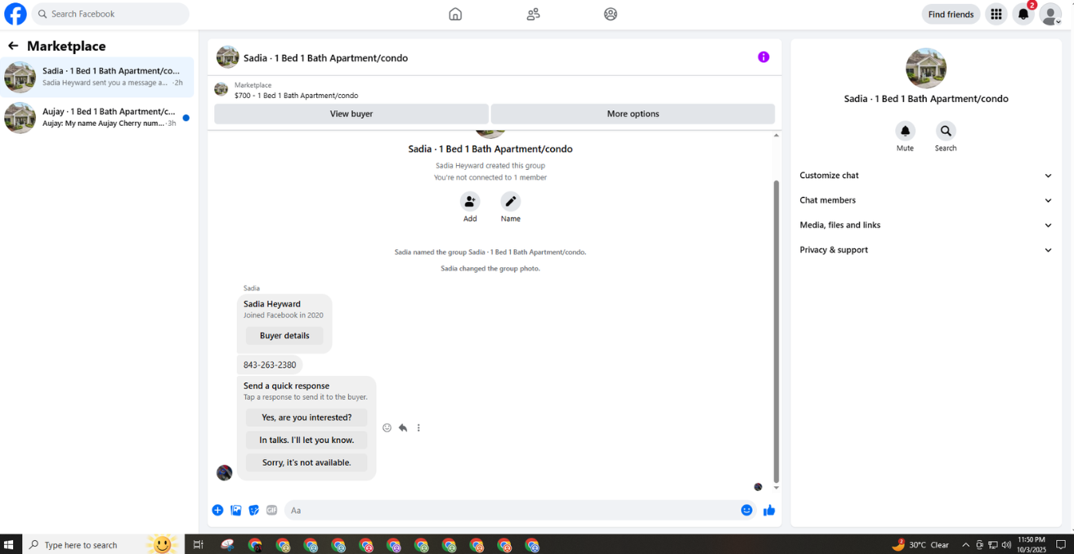The height and width of the screenshot is (554, 1074).
Task: Open emoji picker in message box
Action: [746, 510]
